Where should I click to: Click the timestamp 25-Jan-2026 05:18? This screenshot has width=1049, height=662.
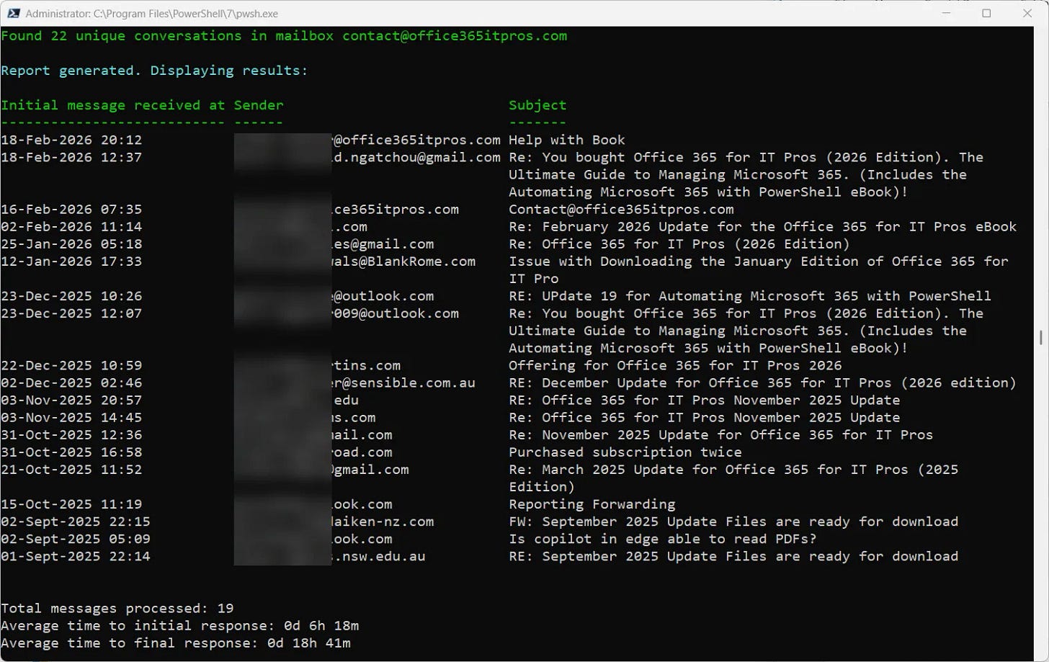coord(71,244)
